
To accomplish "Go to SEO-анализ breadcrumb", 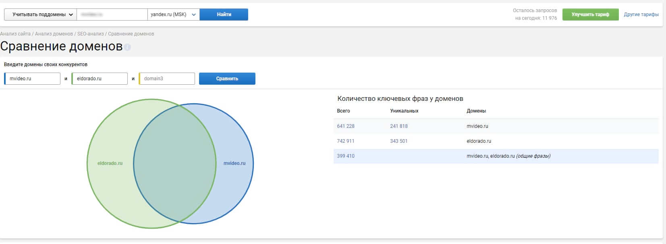I will [x=90, y=34].
